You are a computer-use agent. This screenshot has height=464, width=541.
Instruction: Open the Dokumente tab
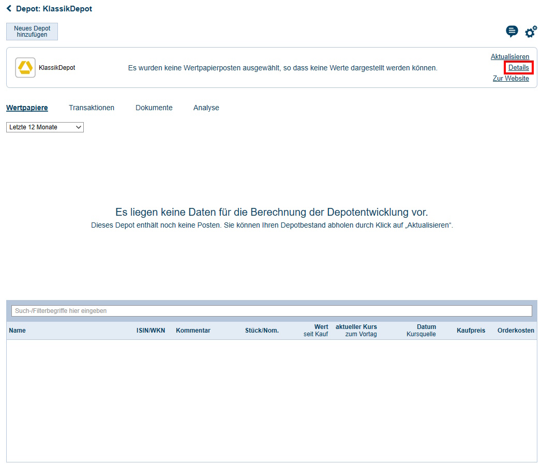coord(154,108)
